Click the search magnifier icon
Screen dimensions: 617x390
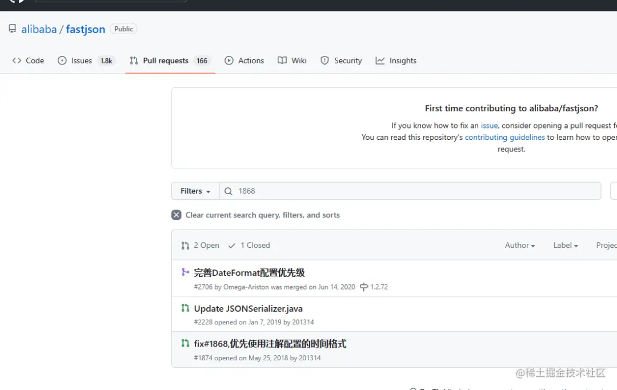click(228, 191)
